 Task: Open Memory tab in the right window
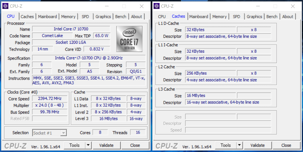219,17
